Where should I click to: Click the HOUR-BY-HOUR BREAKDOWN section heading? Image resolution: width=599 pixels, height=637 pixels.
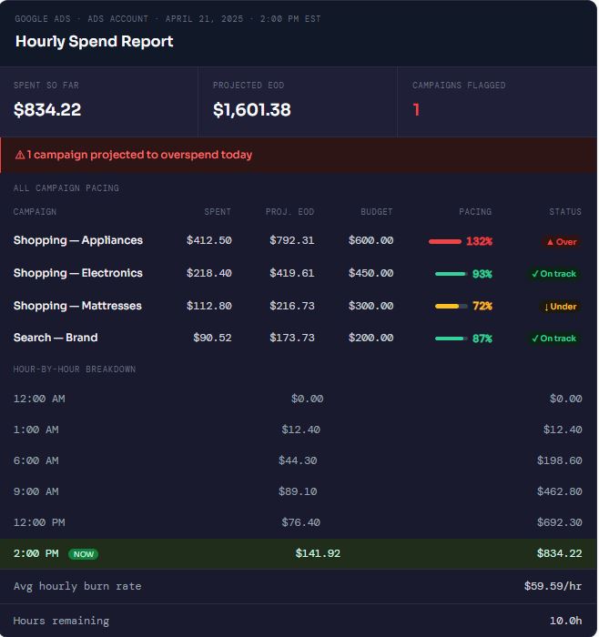point(75,369)
